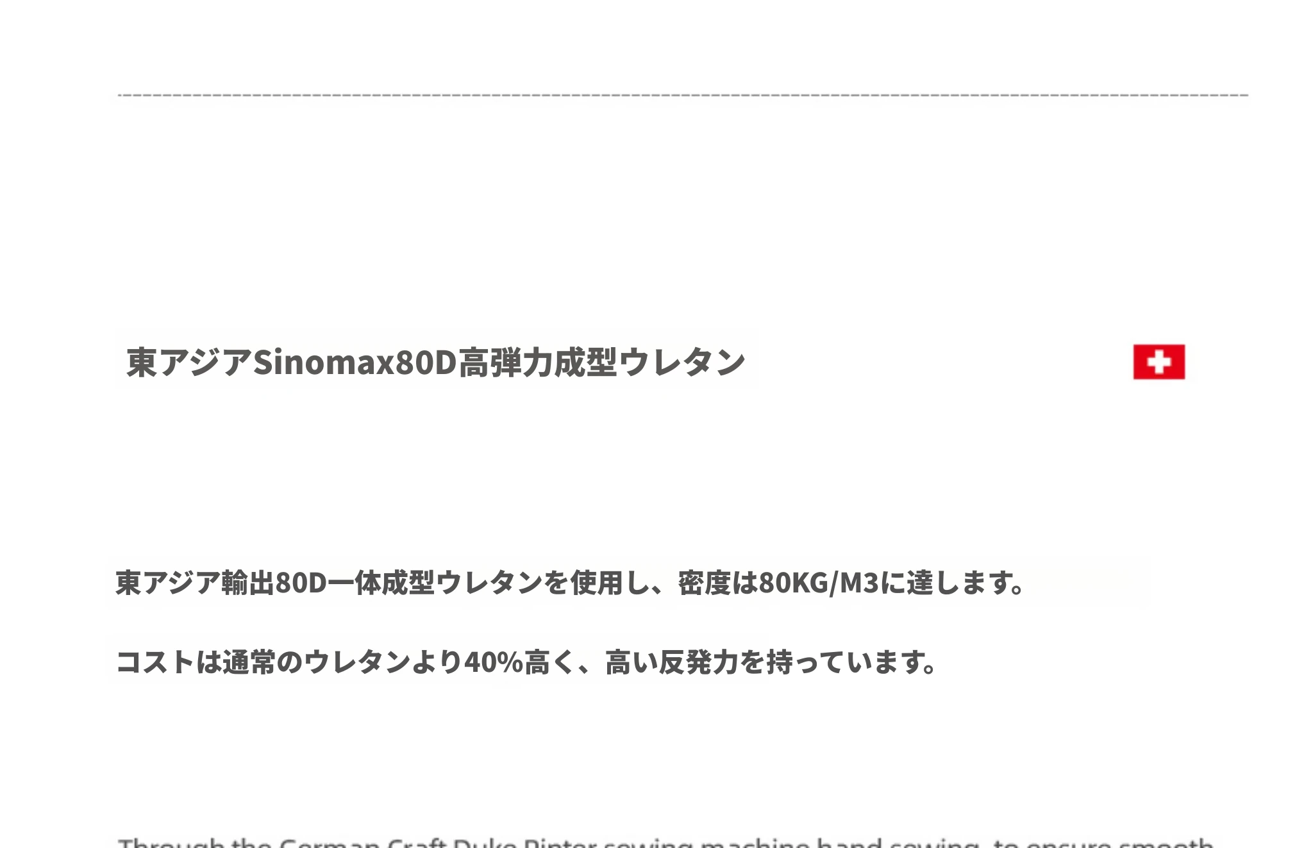This screenshot has height=848, width=1313.
Task: Click the 80KG/M3 density value
Action: point(819,583)
